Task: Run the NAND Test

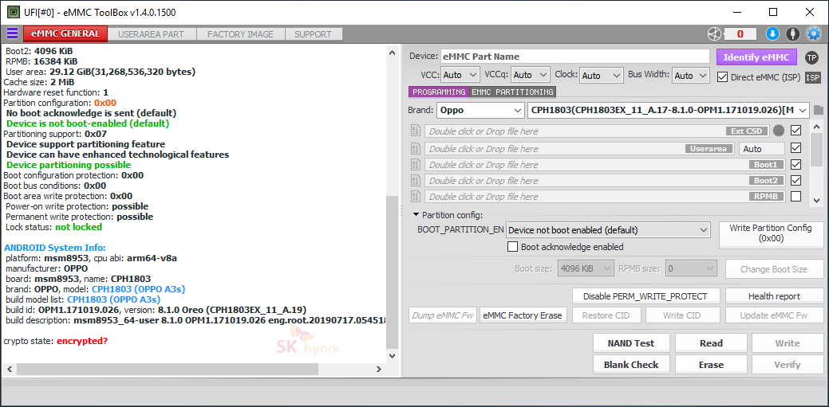Action: pos(631,343)
